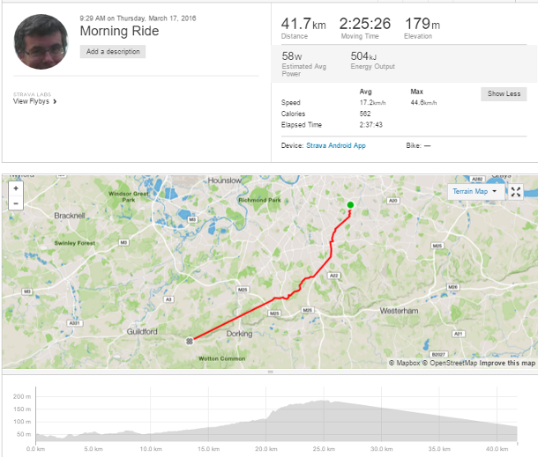Zoom in the map with plus button
This screenshot has width=538, height=457.
[x=16, y=188]
